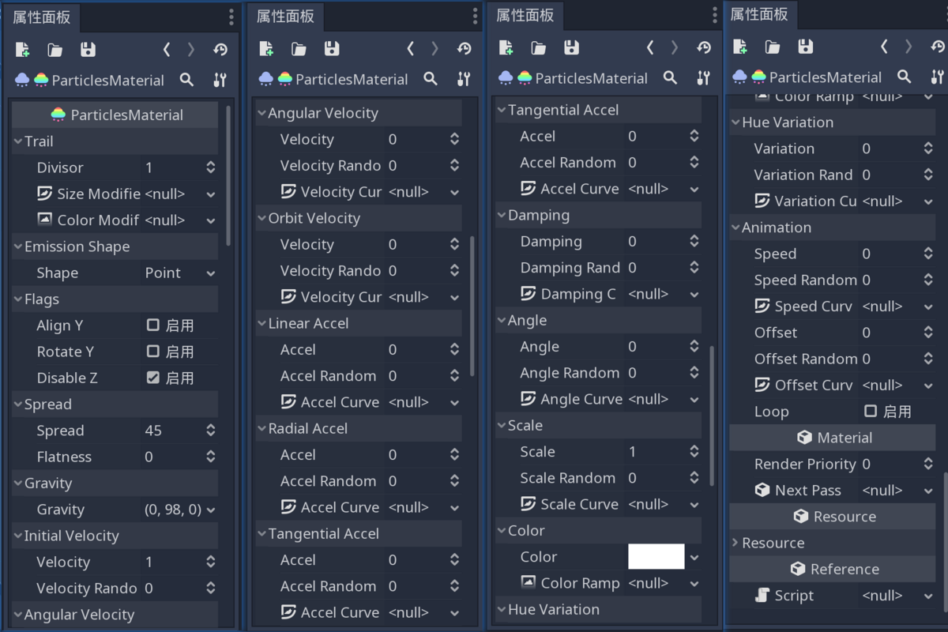Open three-dot menu in panel with Trail section
This screenshot has width=948, height=632.
(231, 17)
